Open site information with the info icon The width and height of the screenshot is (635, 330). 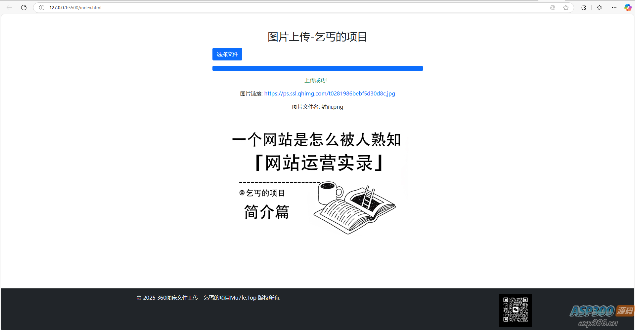41,7
